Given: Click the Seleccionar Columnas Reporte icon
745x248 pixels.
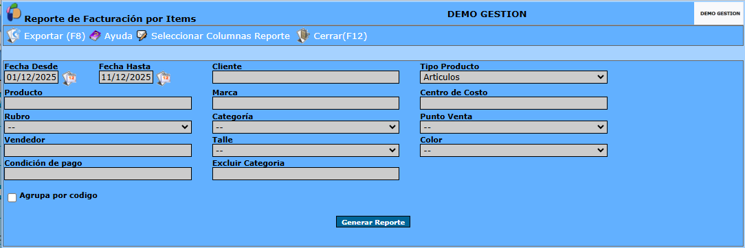Looking at the screenshot, I should (142, 36).
